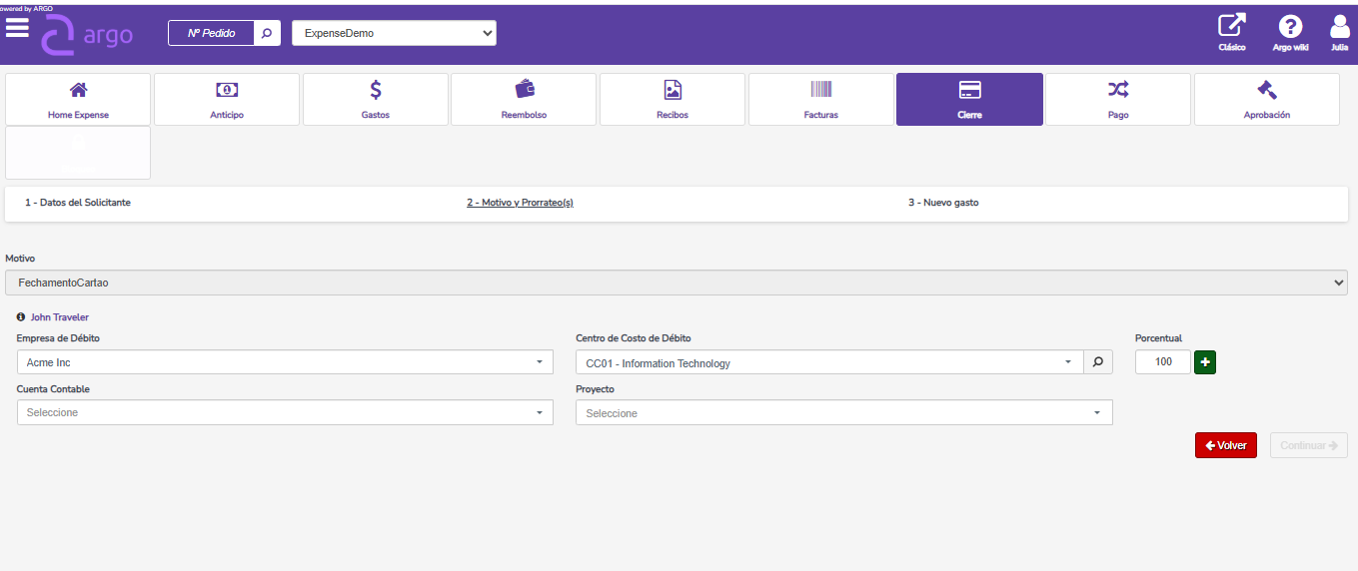Open the Clásico classic view icon

pyautogui.click(x=1231, y=32)
